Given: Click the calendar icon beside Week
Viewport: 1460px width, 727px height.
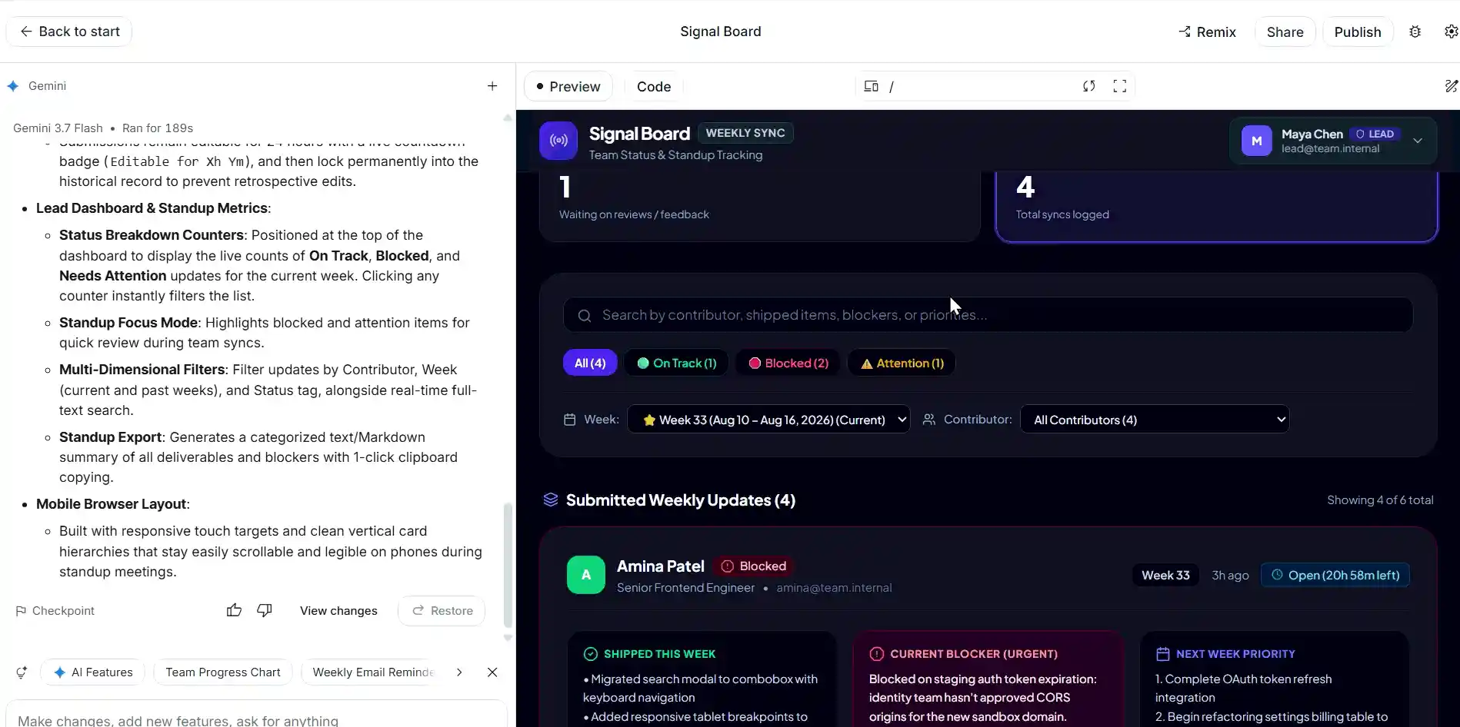Looking at the screenshot, I should click(x=570, y=420).
